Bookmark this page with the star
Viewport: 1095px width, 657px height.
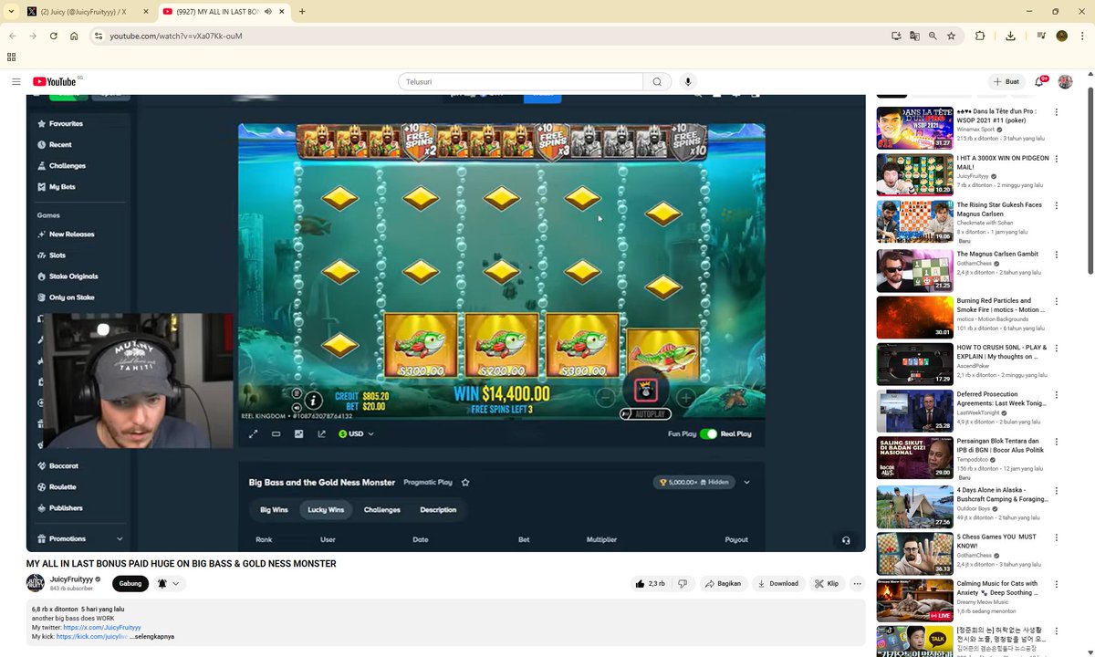pyautogui.click(x=951, y=36)
